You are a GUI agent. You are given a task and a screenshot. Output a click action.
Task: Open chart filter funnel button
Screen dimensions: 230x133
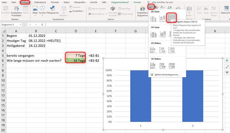click(227, 73)
